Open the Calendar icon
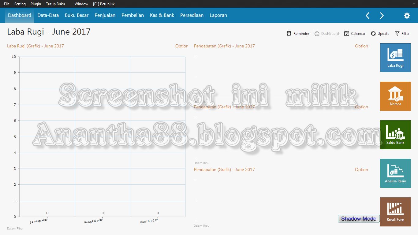418x235 pixels. pos(346,33)
